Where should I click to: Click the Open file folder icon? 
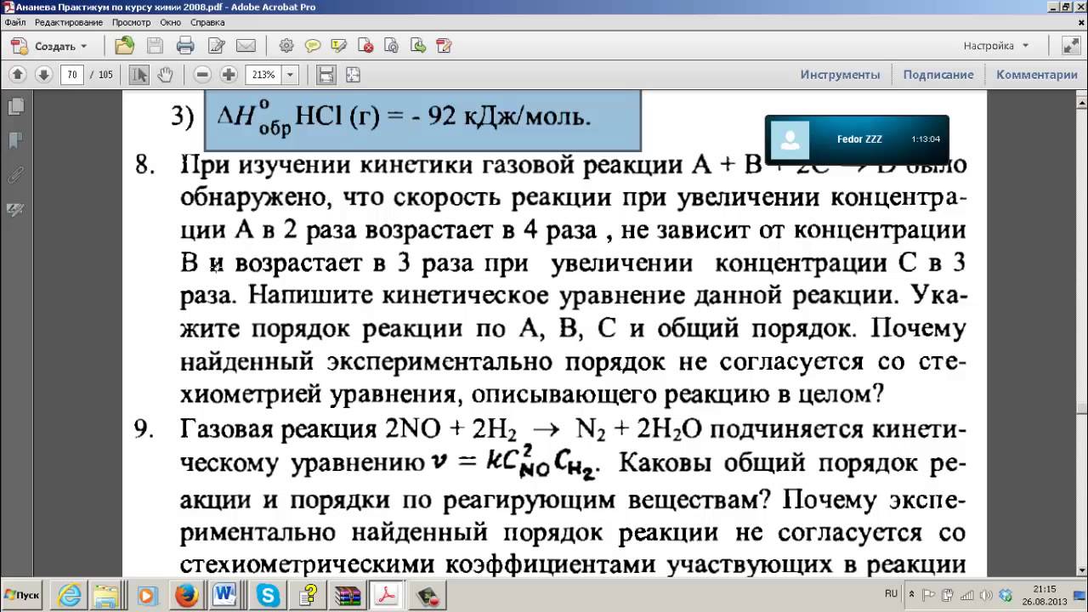tap(125, 46)
